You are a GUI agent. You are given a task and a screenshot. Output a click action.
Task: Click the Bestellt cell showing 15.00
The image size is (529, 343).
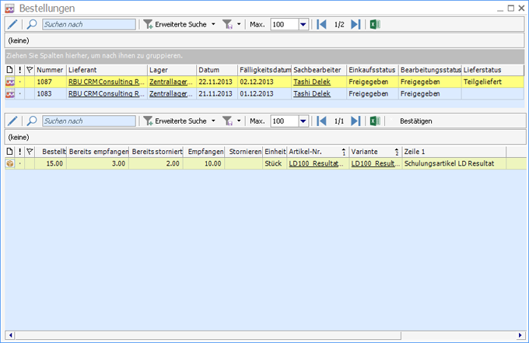(51, 163)
